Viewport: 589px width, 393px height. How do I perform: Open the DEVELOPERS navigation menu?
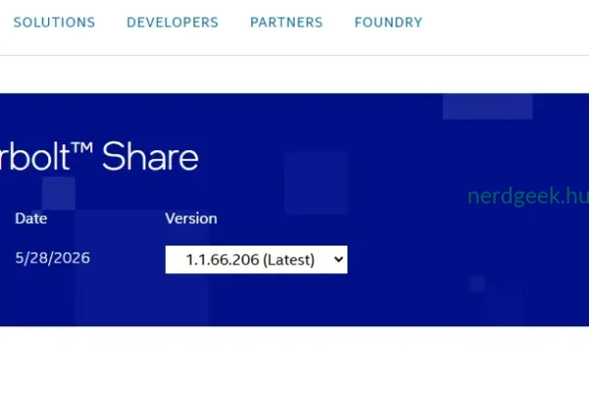(x=173, y=23)
